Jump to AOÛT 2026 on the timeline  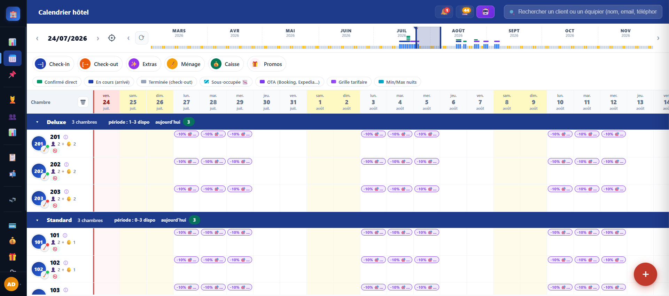tap(458, 33)
